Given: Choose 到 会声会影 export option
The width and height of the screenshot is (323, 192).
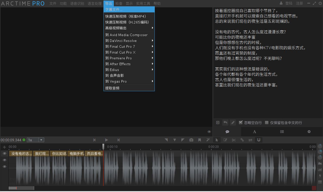Looking at the screenshot, I should pos(129,76).
